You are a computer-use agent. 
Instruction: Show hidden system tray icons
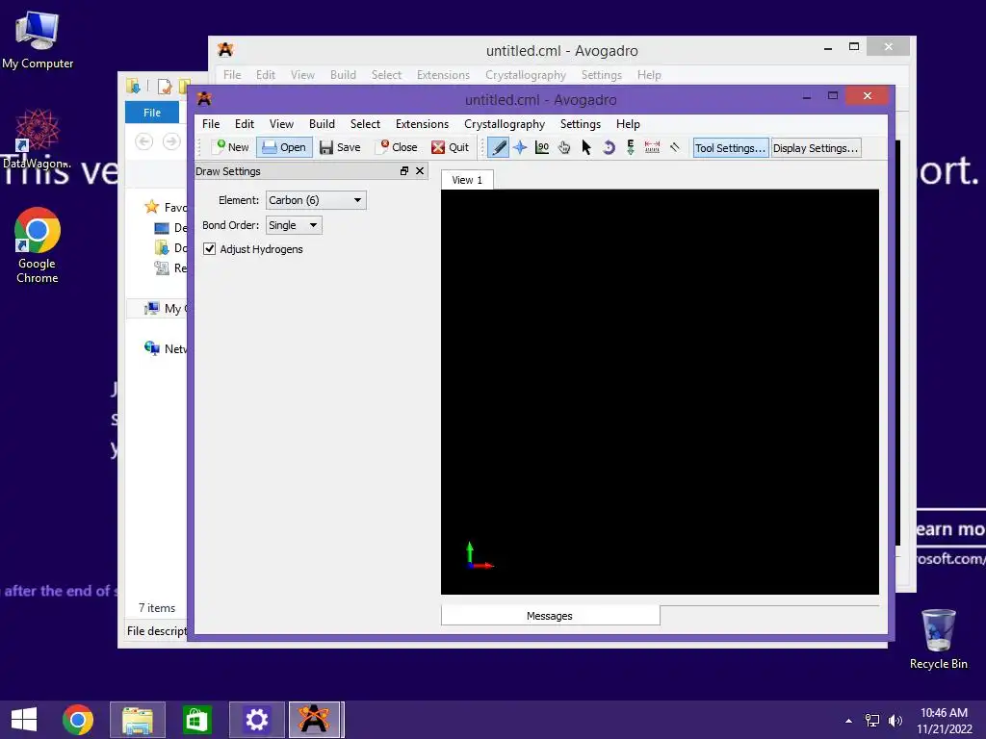point(849,720)
